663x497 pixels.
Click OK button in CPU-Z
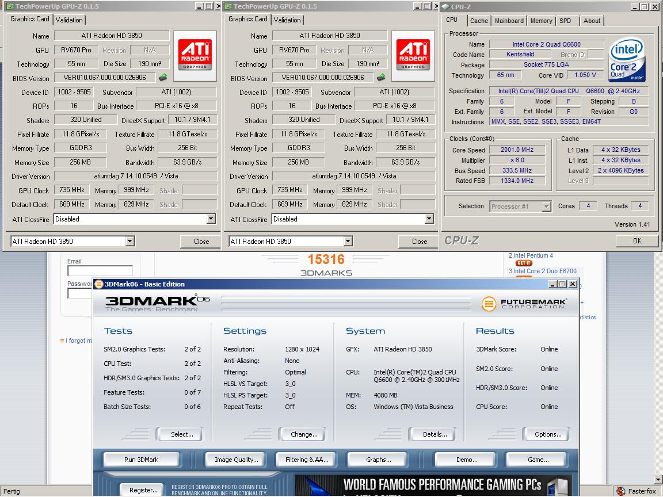pos(637,241)
